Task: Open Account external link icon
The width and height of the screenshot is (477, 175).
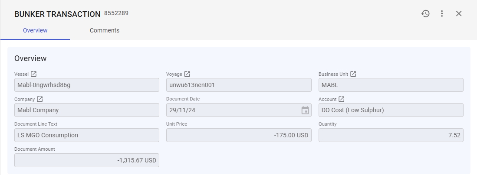Action: [x=342, y=99]
